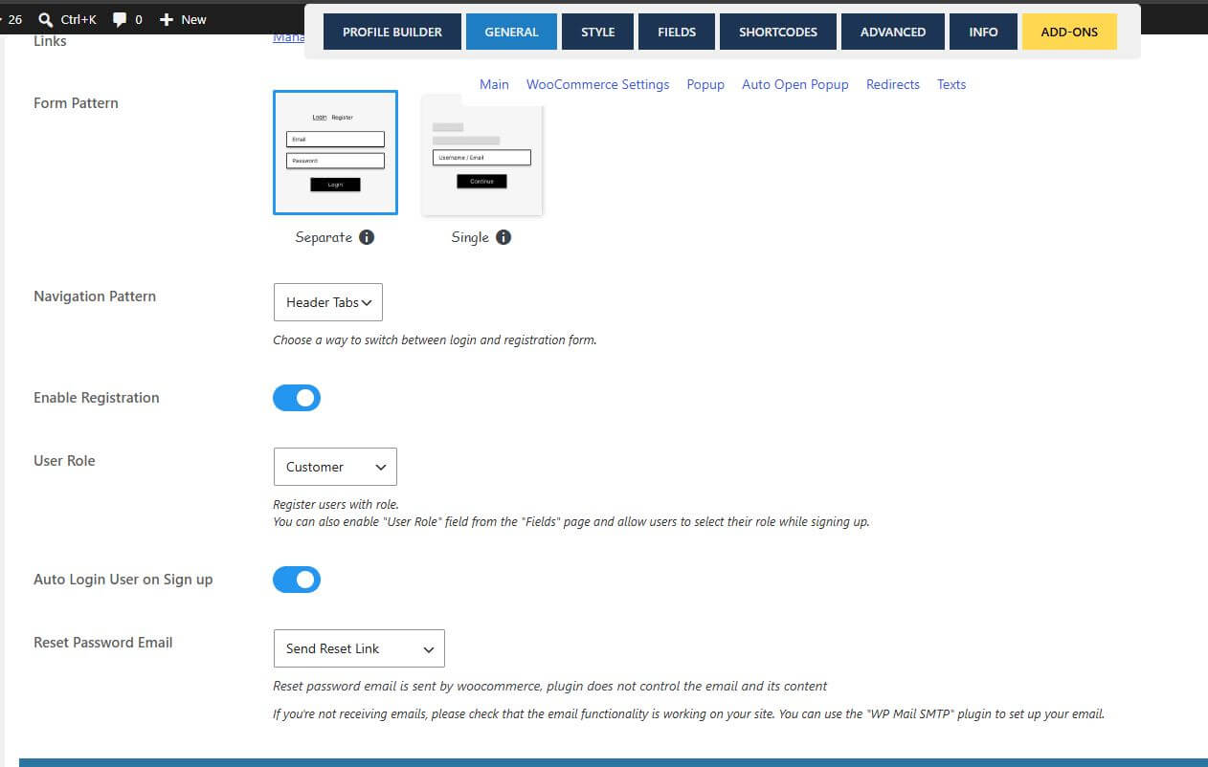Expand the User Role Customer dropdown
Screen dimensions: 1208x767
335,467
